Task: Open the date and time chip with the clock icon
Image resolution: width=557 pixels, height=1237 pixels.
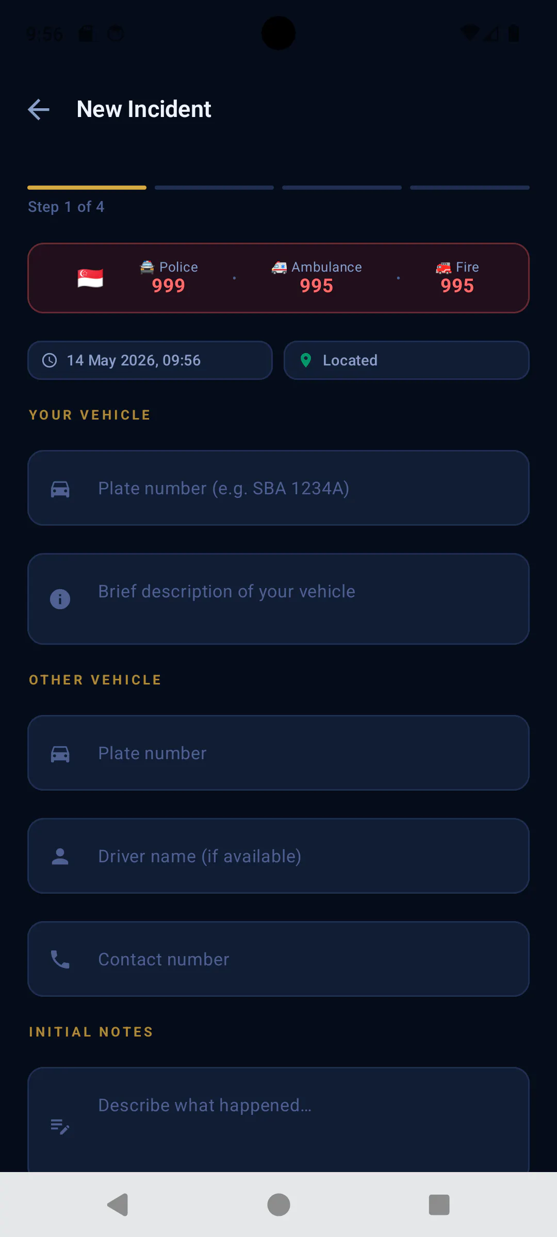Action: pyautogui.click(x=150, y=360)
